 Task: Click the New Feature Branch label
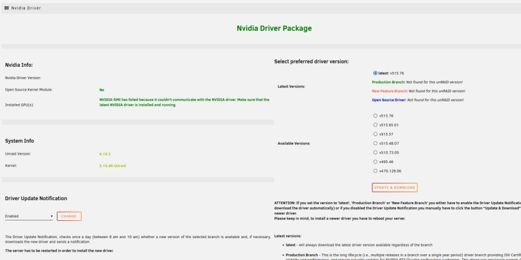tap(389, 91)
